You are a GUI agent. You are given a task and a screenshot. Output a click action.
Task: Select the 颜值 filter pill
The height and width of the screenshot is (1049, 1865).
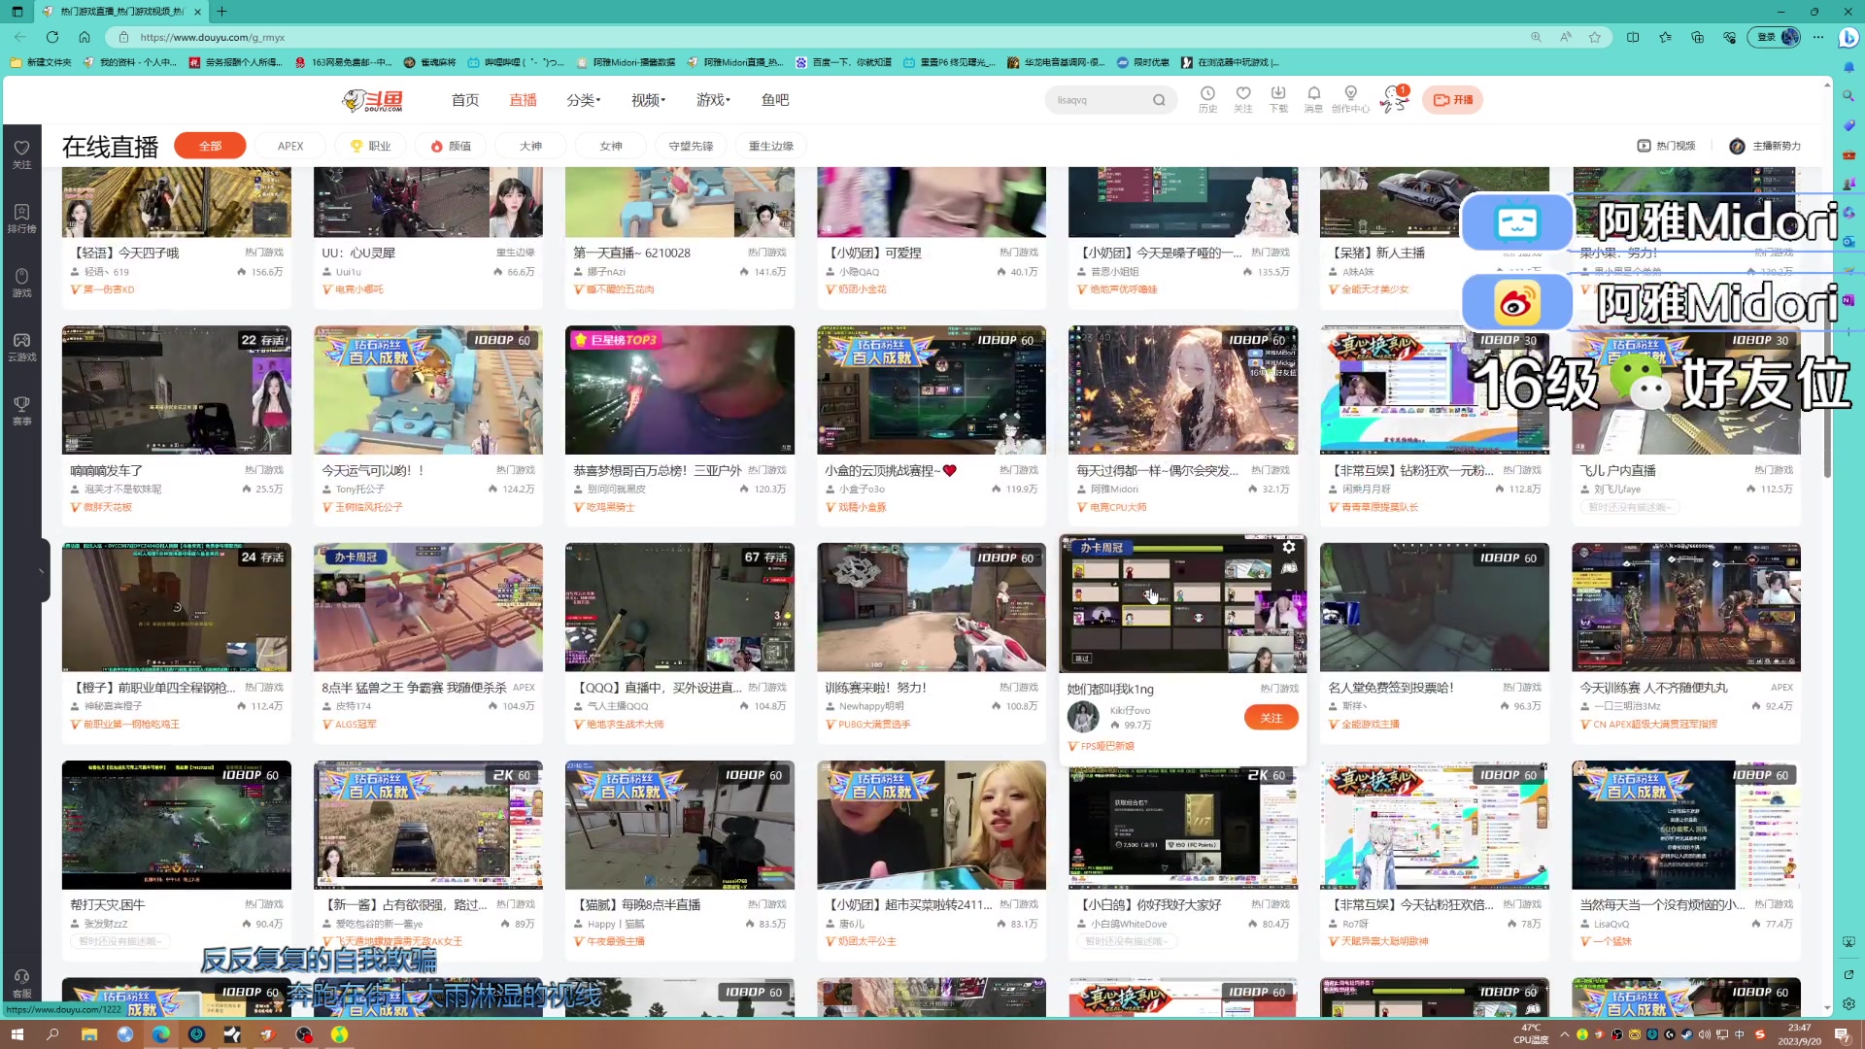pos(451,146)
